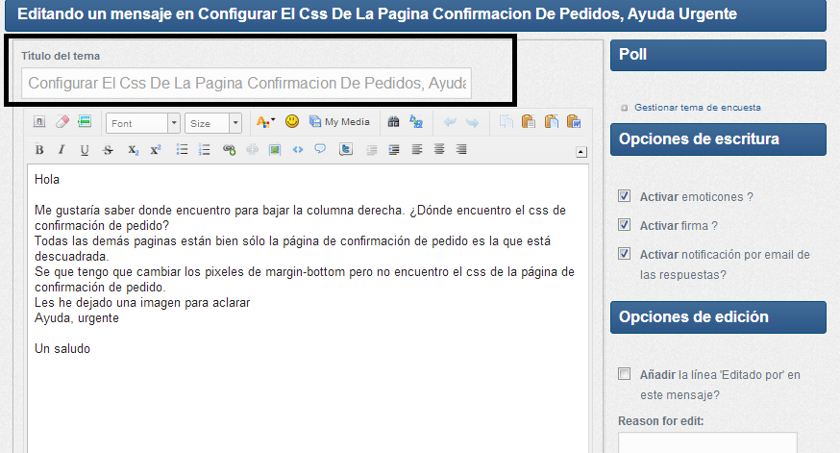Viewport: 840px width, 453px height.
Task: Center align text
Action: tap(439, 149)
